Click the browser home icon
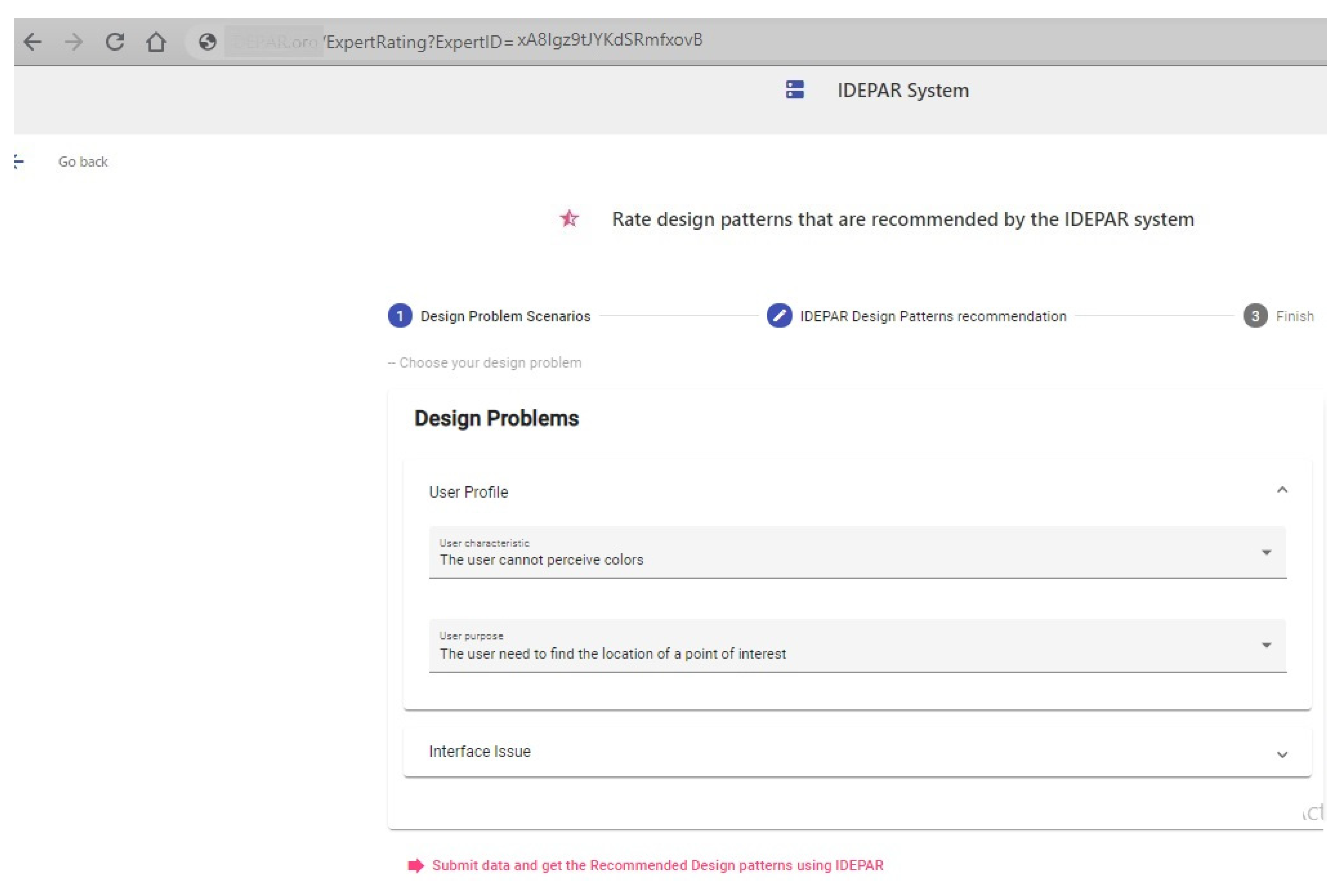Image resolution: width=1344 pixels, height=888 pixels. [x=156, y=42]
